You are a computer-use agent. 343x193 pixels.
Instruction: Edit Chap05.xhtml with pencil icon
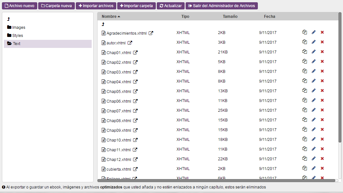[314, 90]
